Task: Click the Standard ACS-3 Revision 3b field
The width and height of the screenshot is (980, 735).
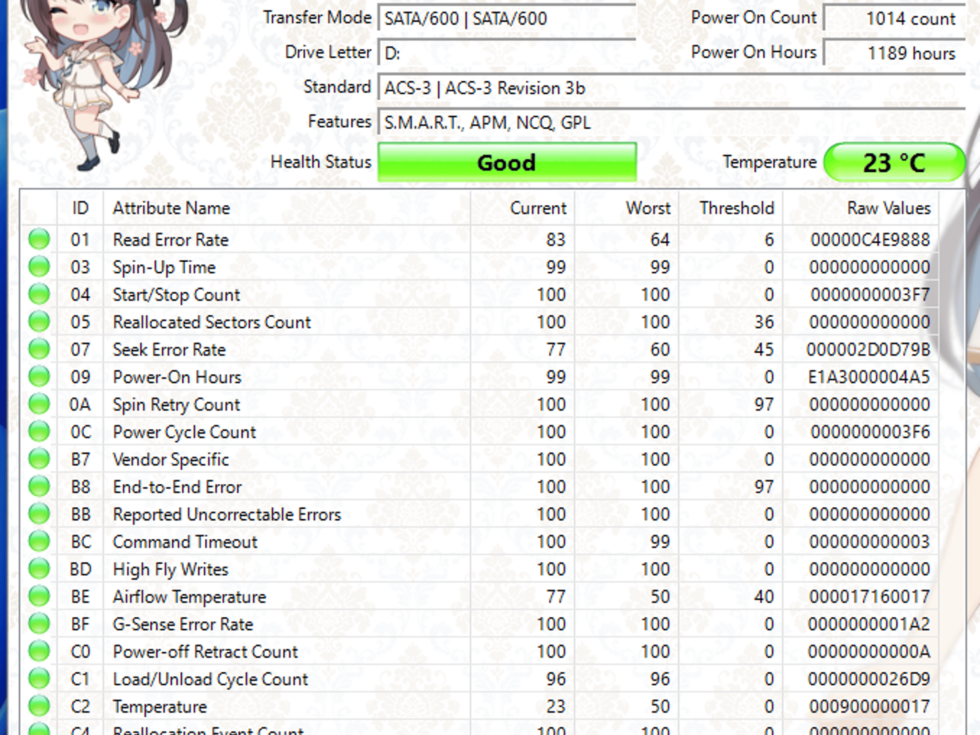Action: tap(671, 88)
